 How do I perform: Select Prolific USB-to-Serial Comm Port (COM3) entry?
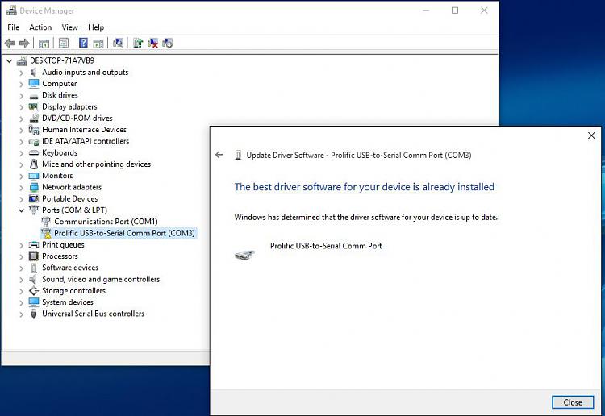(124, 233)
